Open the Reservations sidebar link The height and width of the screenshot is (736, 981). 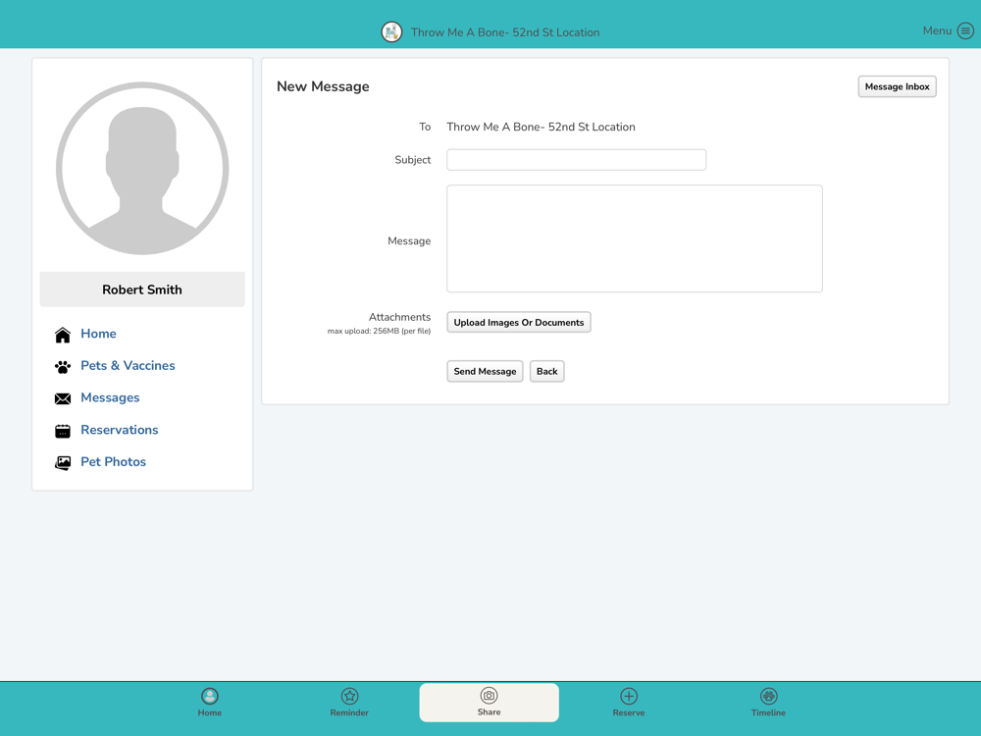pyautogui.click(x=120, y=430)
